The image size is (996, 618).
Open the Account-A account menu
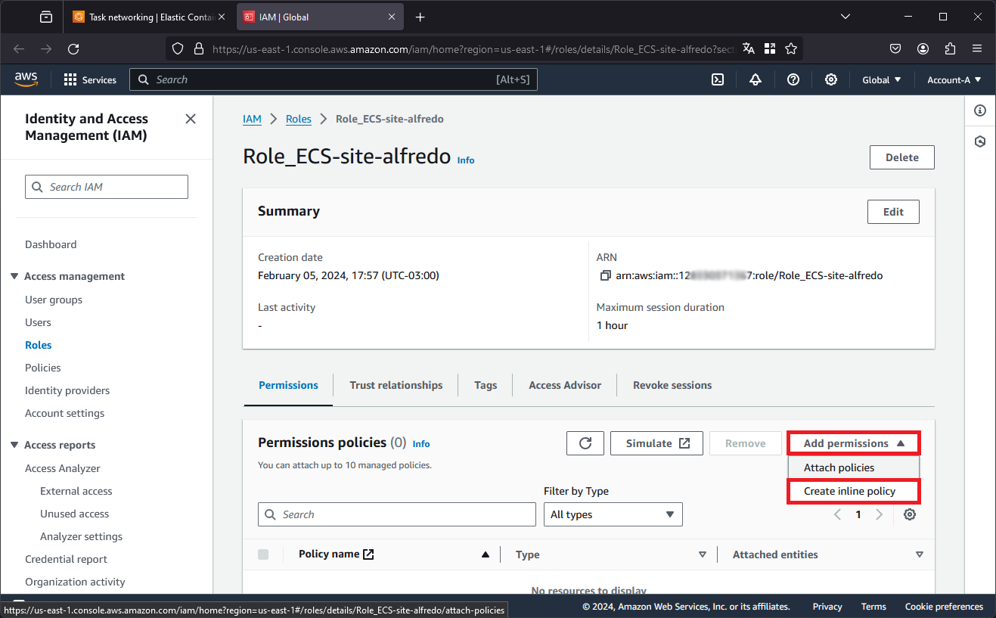click(954, 79)
